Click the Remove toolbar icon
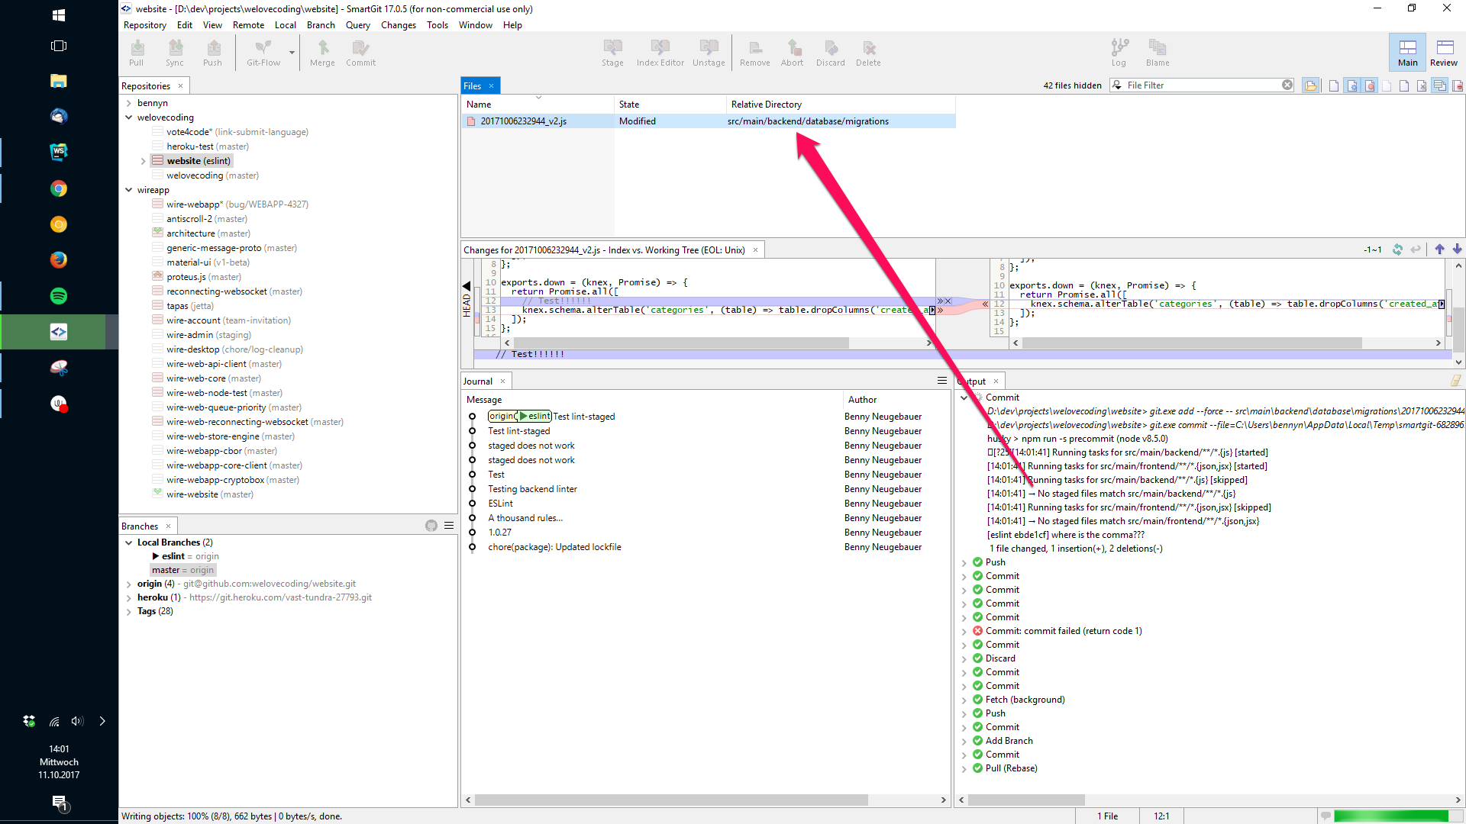The width and height of the screenshot is (1466, 824). click(x=755, y=53)
